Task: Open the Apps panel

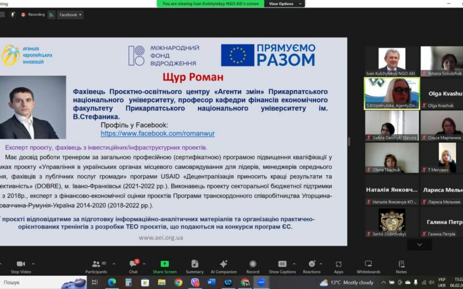Action: pos(339,265)
